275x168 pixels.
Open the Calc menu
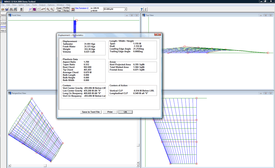(x=28, y=5)
